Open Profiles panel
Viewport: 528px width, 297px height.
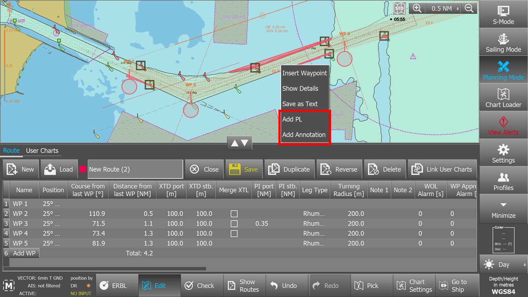[x=503, y=180]
